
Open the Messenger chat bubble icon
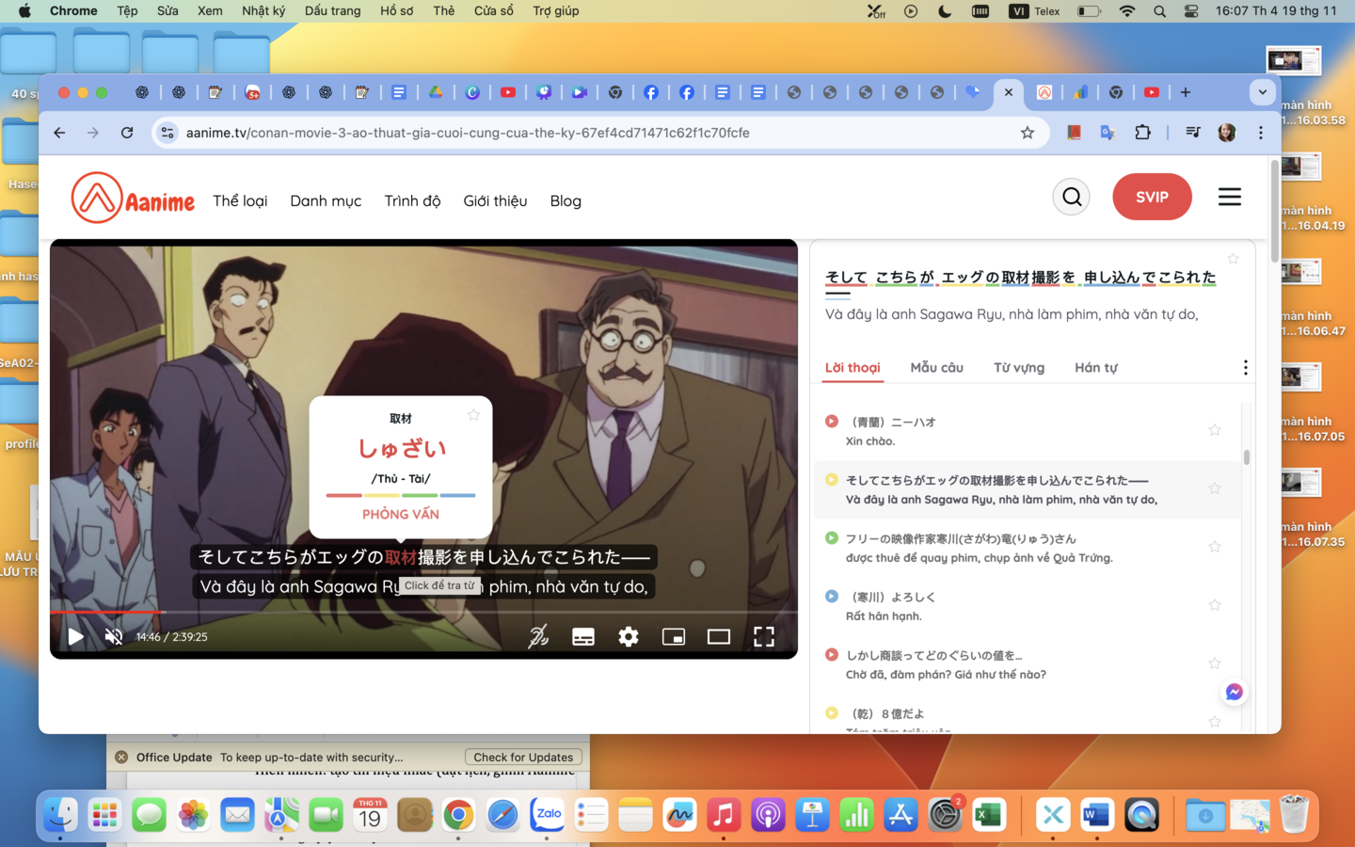tap(1234, 692)
